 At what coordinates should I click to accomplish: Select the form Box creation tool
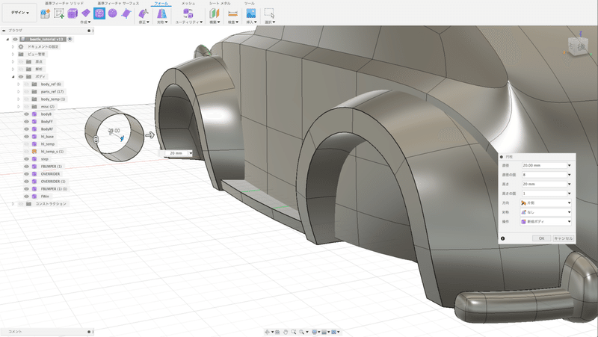coord(73,13)
